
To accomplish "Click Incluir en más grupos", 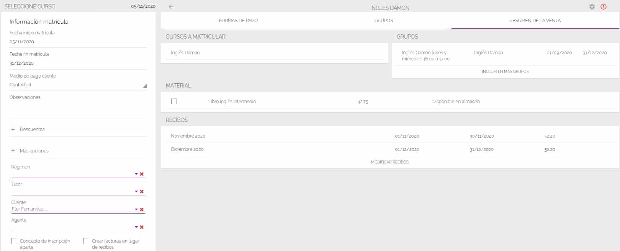I will [505, 71].
